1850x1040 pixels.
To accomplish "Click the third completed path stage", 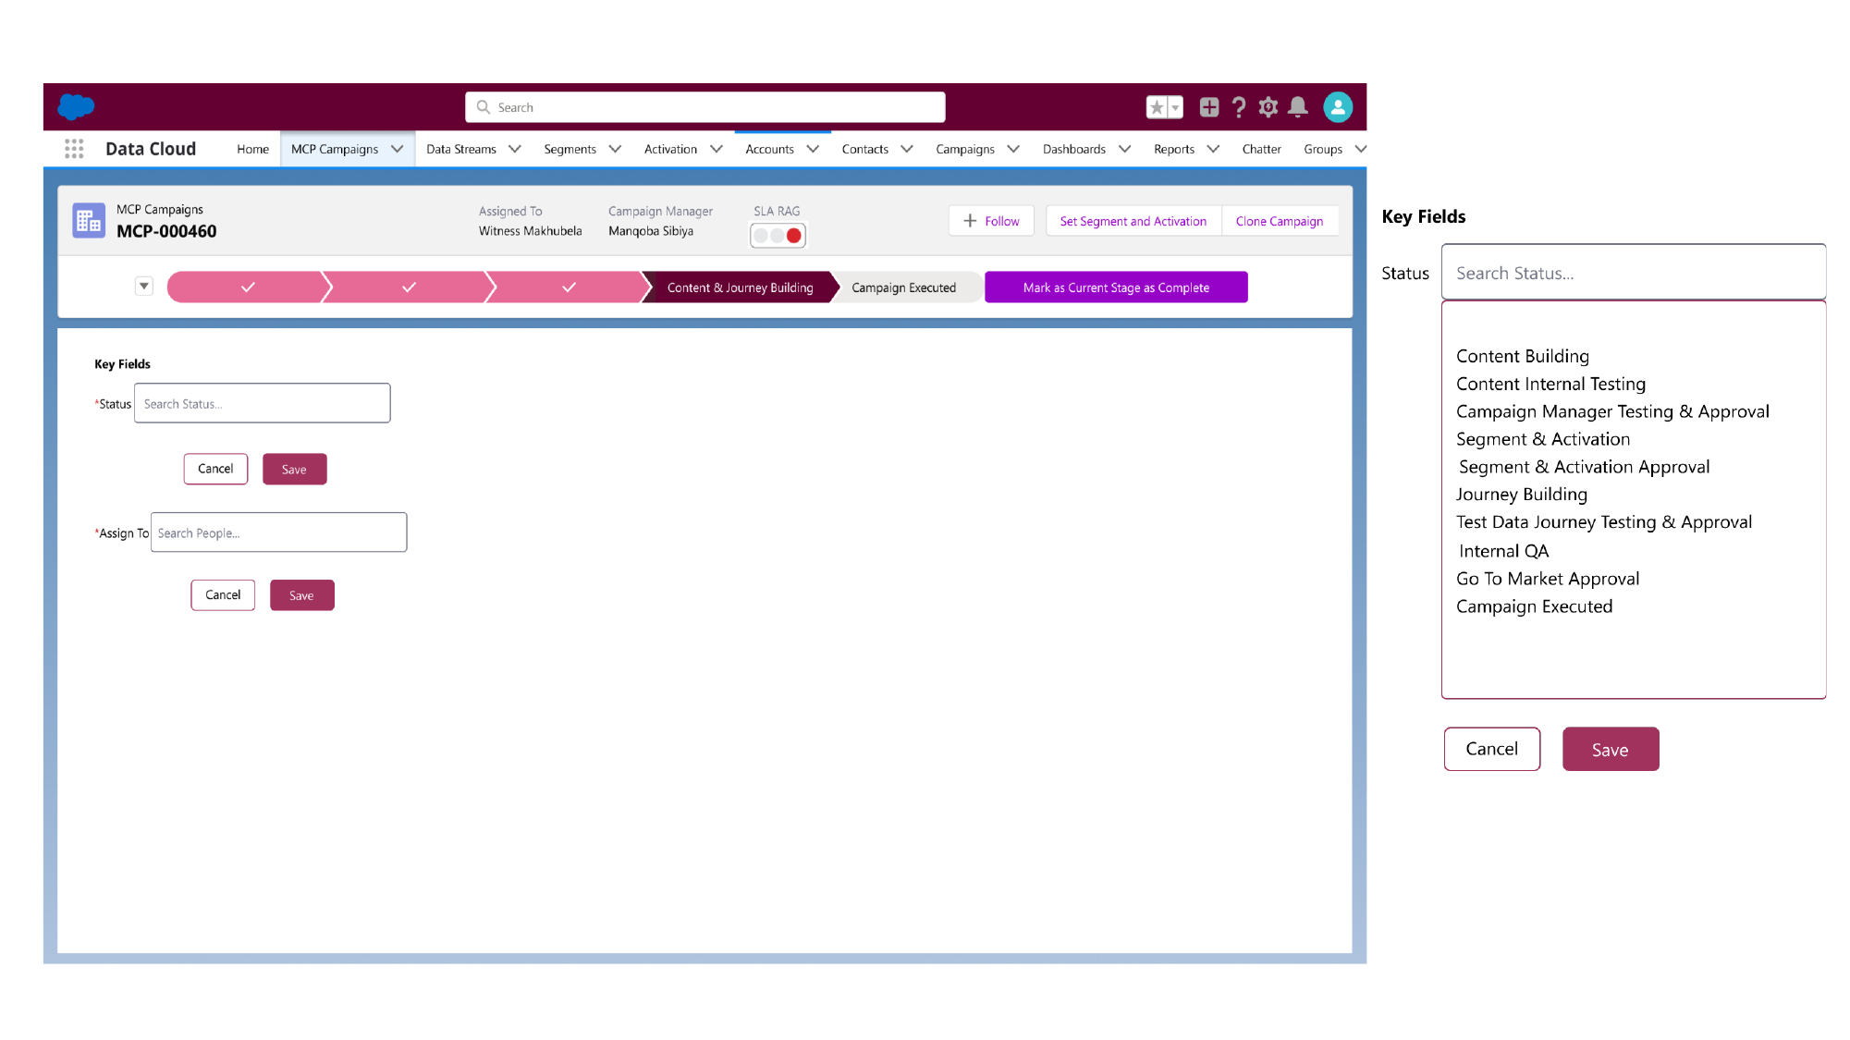I will (x=569, y=288).
